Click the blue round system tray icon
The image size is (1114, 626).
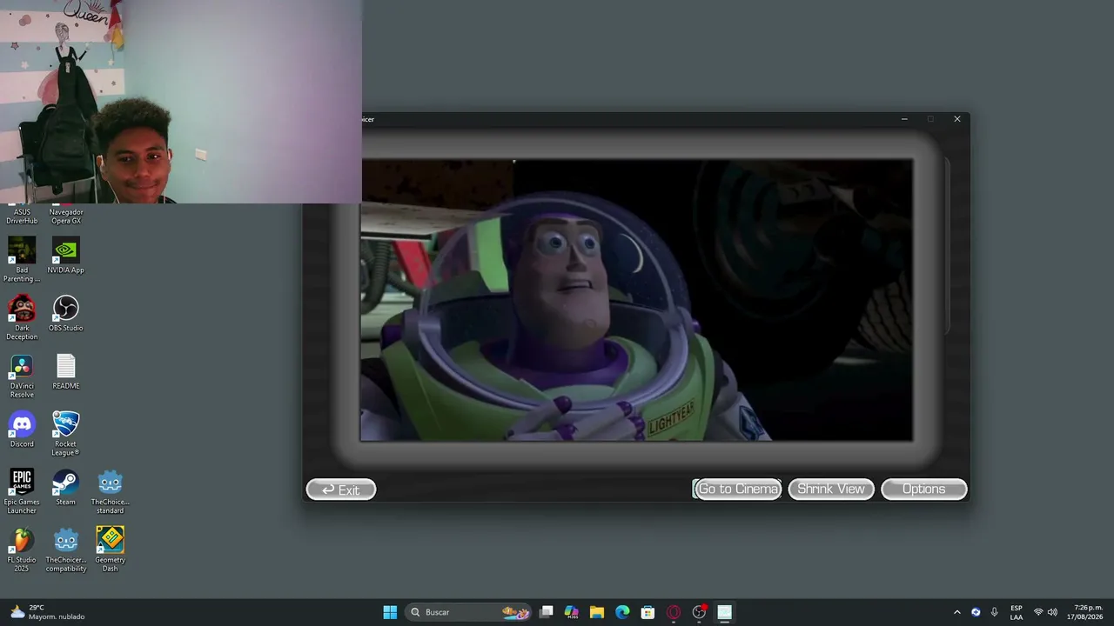(976, 612)
